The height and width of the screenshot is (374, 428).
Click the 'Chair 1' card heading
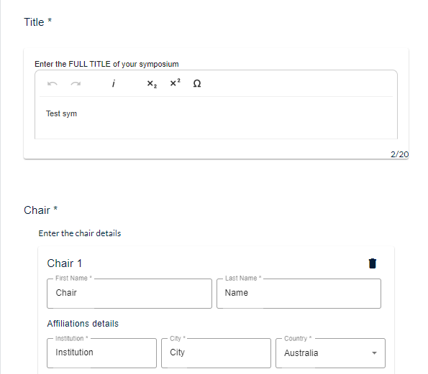click(x=65, y=263)
